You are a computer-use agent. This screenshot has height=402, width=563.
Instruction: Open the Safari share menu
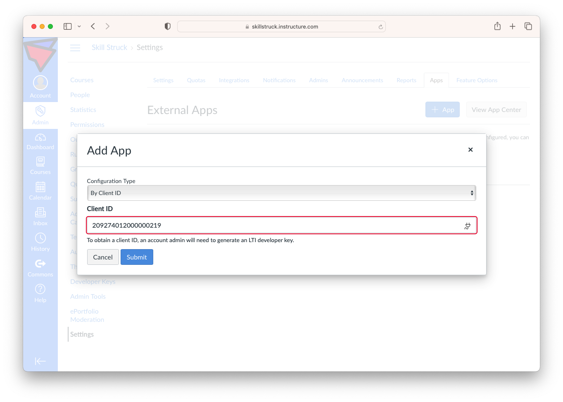point(497,26)
